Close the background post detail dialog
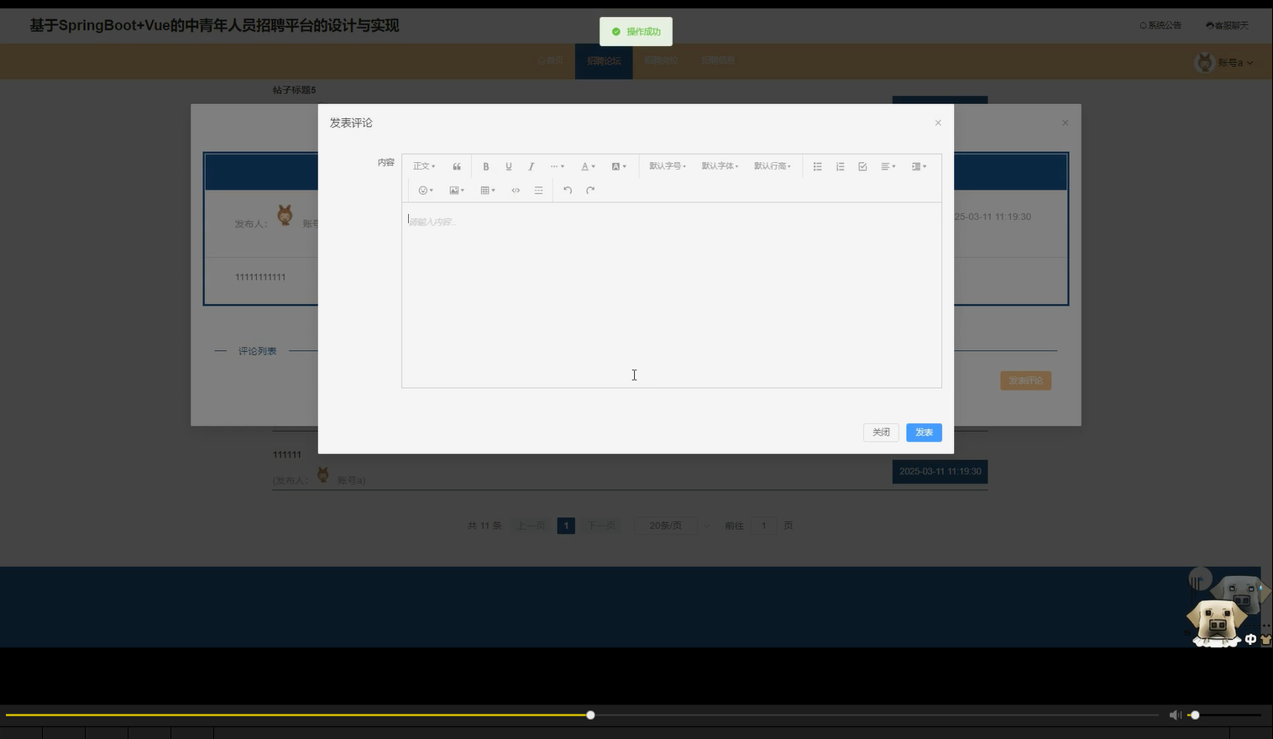1273x739 pixels. pos(1066,123)
